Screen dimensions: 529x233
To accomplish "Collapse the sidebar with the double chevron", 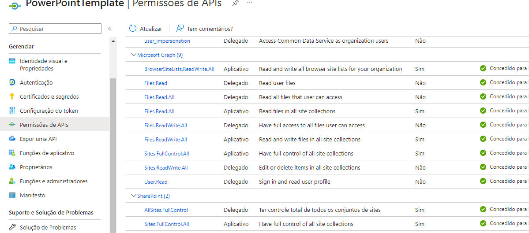I will pyautogui.click(x=110, y=29).
